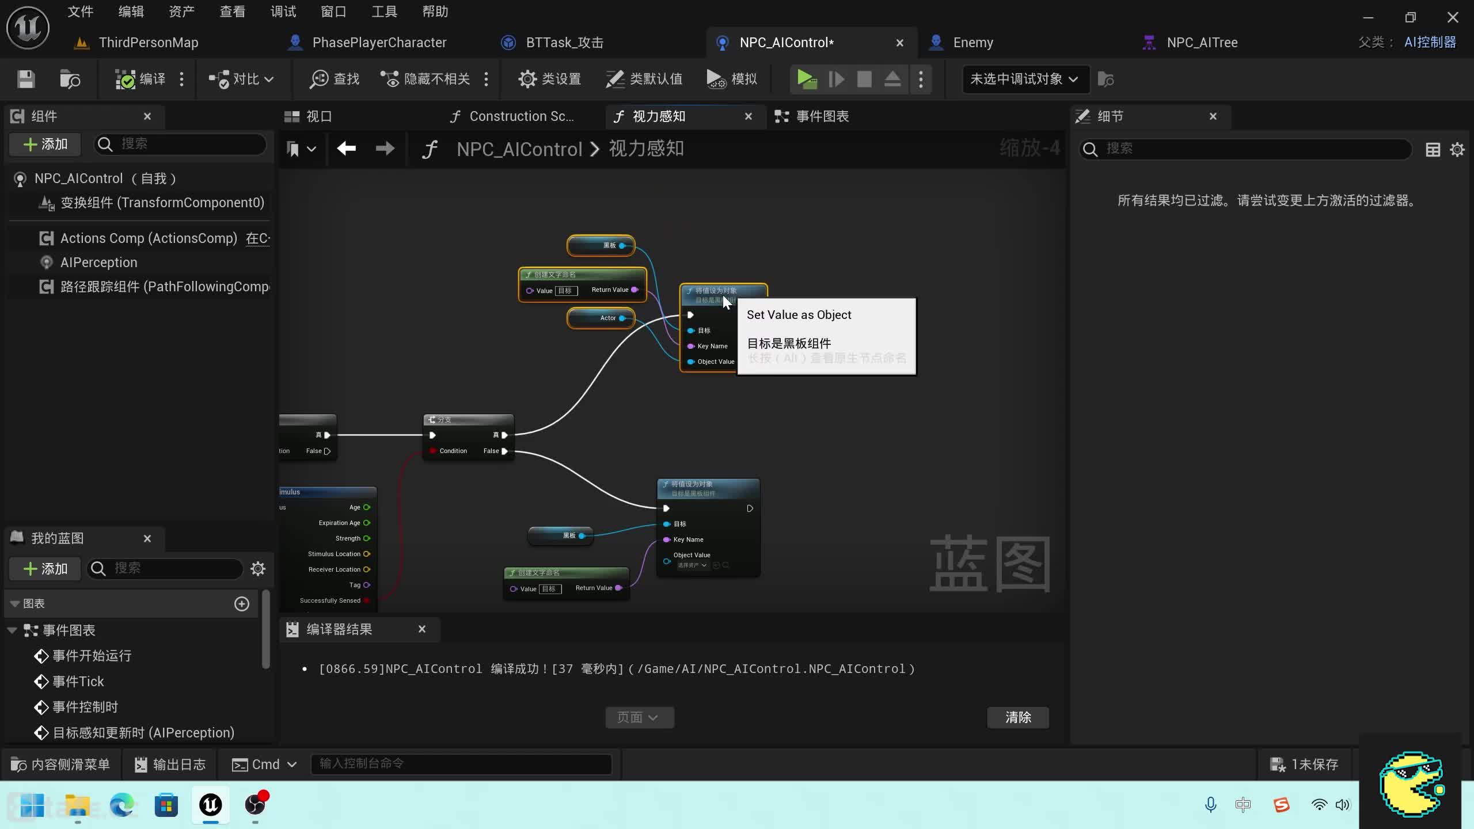
Task: Open Cmd console type dropdown
Action: pyautogui.click(x=264, y=765)
